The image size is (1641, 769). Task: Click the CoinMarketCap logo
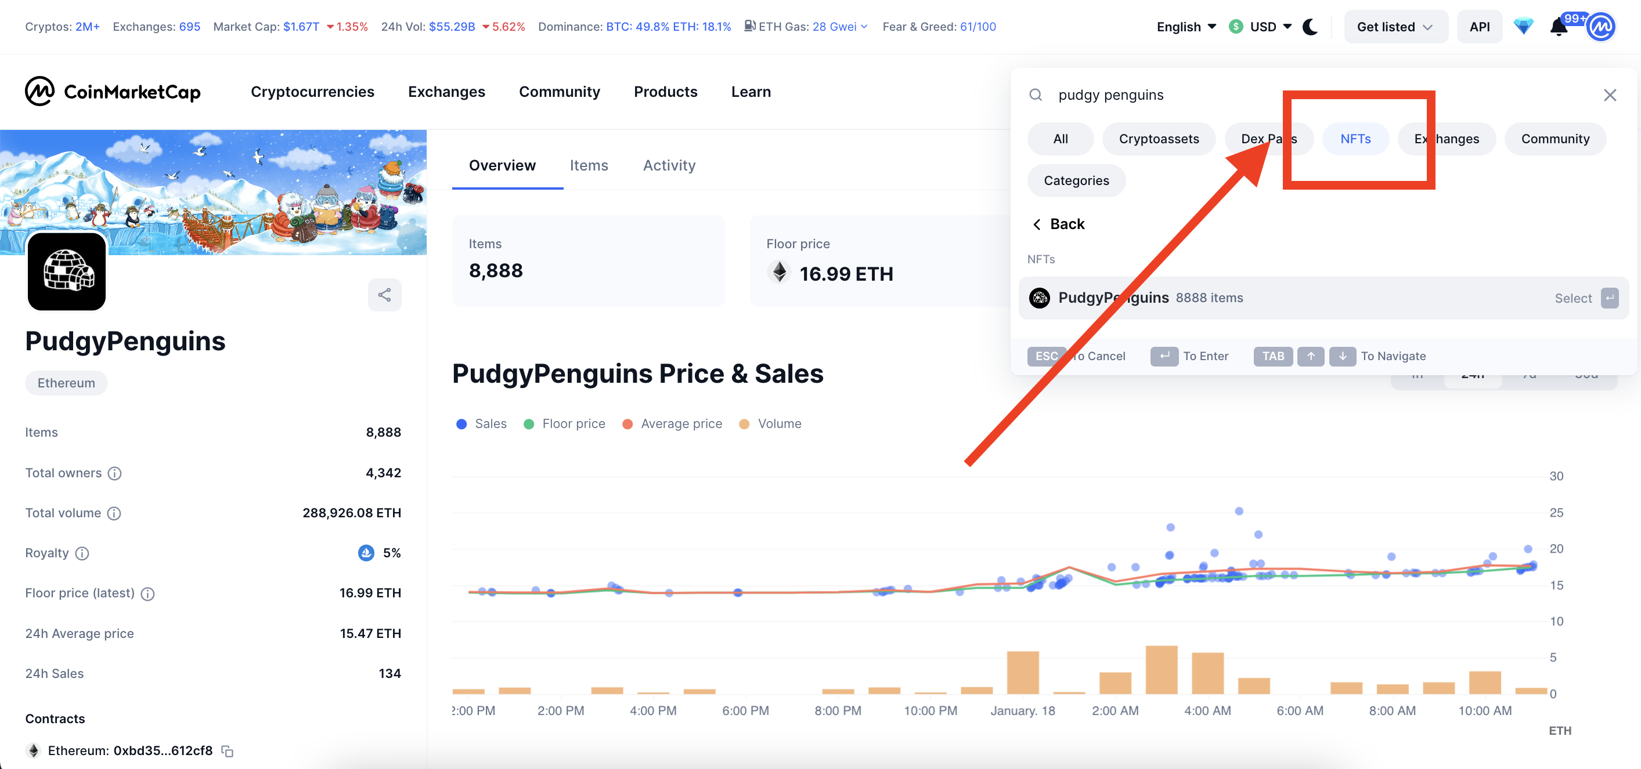113,92
